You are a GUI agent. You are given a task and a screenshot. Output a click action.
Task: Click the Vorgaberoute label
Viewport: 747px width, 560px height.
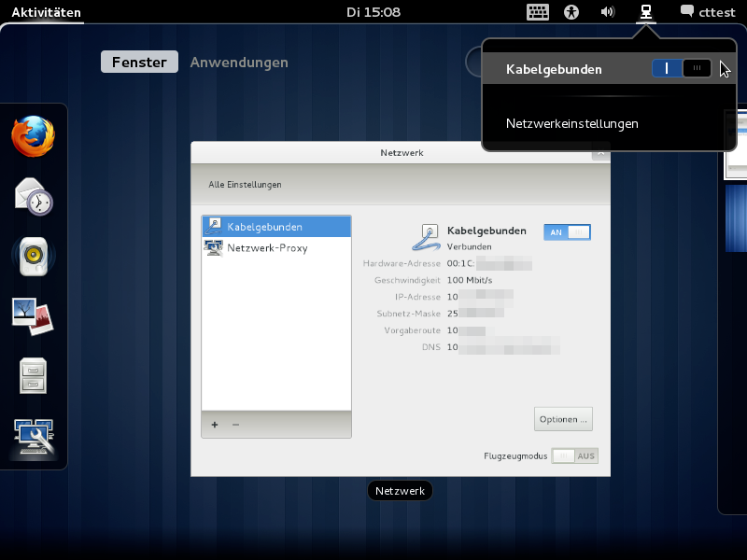pyautogui.click(x=412, y=330)
